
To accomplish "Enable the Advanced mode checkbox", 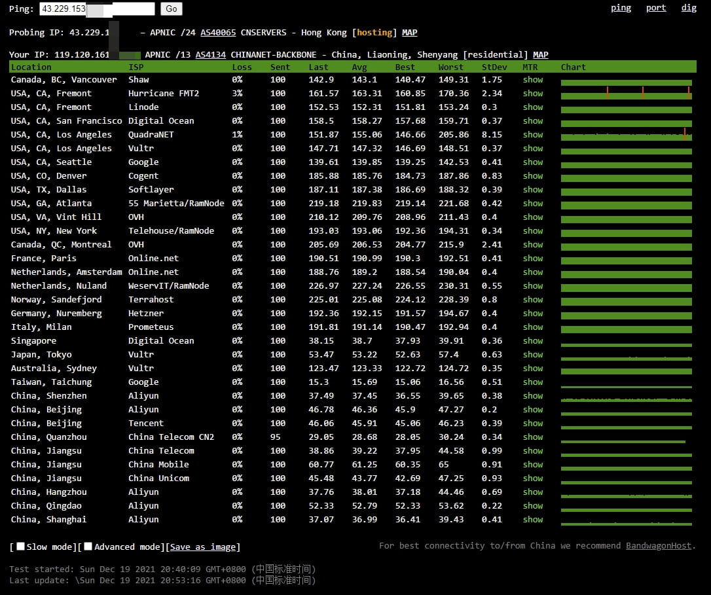I will point(88,547).
